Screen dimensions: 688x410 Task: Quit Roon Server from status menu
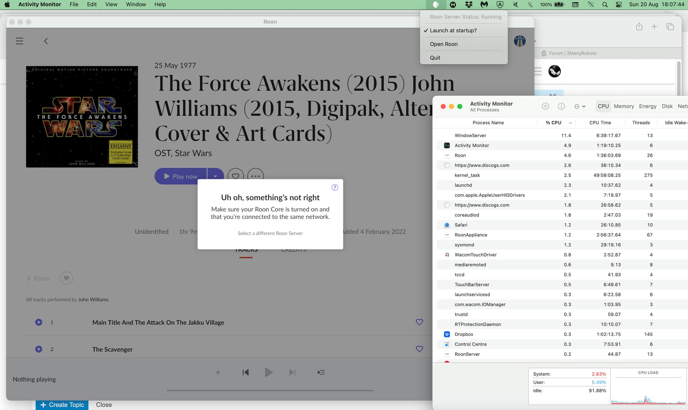coord(464,58)
